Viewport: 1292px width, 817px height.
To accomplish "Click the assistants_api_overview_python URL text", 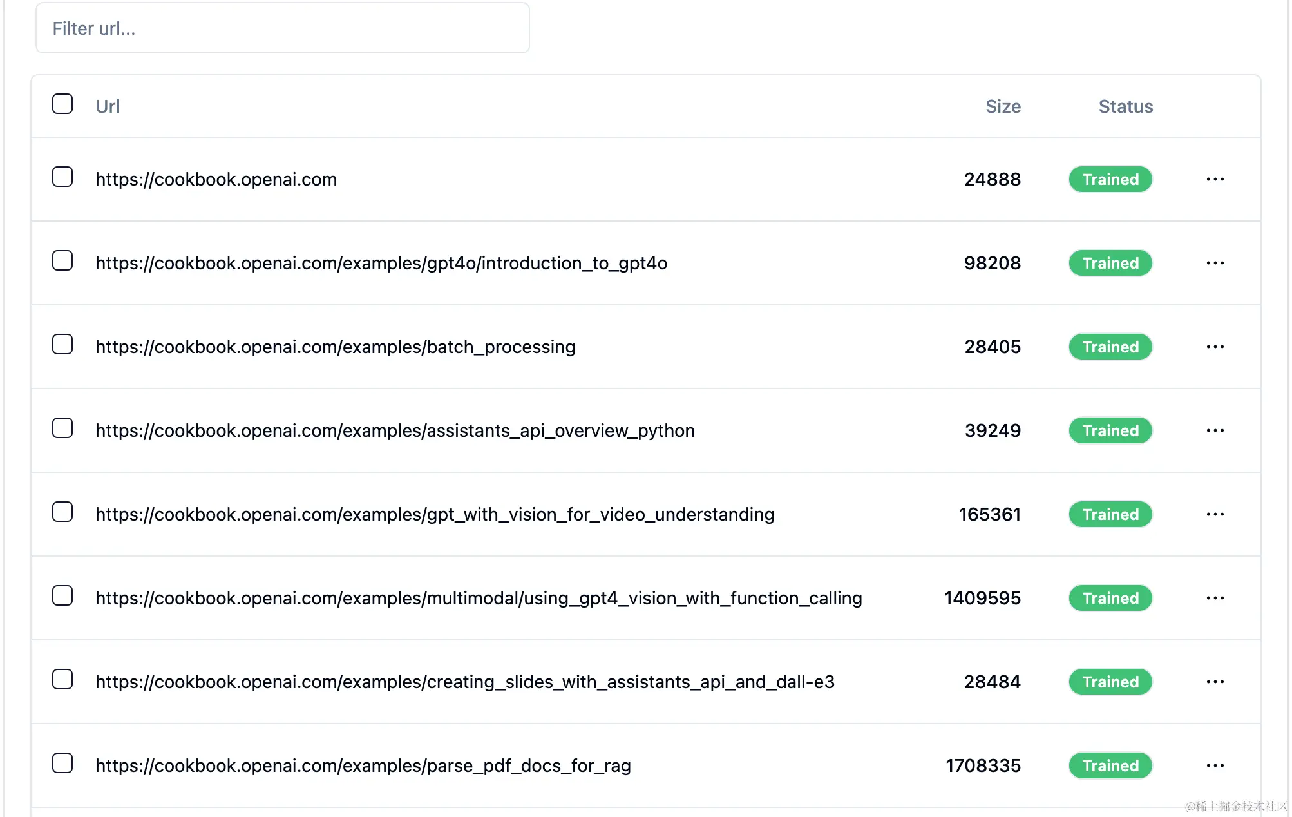I will click(x=395, y=430).
